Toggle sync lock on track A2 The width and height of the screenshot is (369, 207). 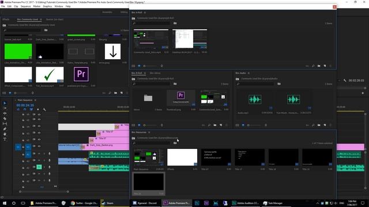[x=34, y=160]
